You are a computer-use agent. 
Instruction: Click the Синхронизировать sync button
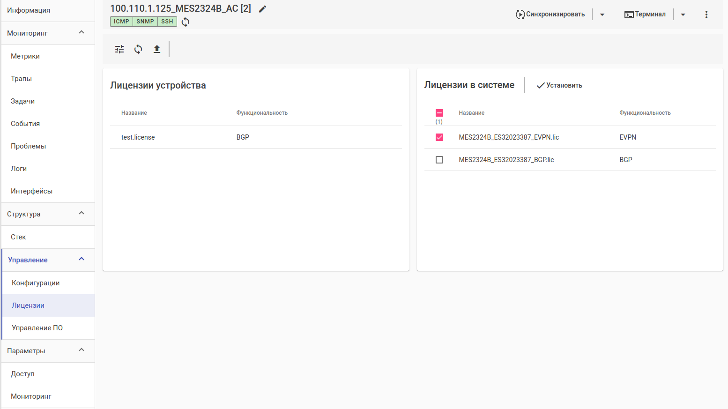pos(550,15)
